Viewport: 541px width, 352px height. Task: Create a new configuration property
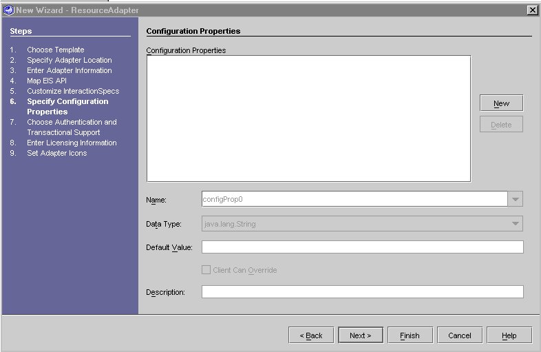501,103
